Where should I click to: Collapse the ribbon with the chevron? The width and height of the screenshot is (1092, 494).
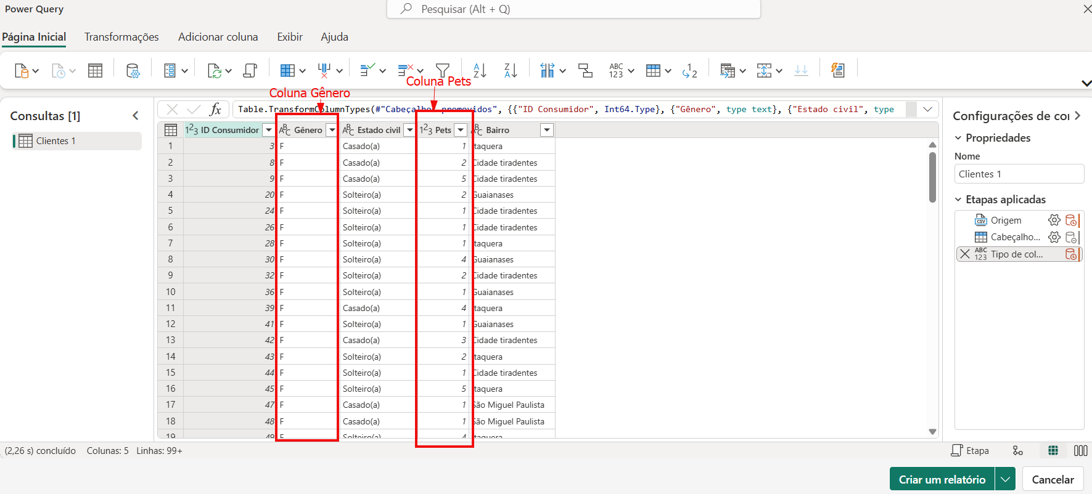coord(1086,83)
